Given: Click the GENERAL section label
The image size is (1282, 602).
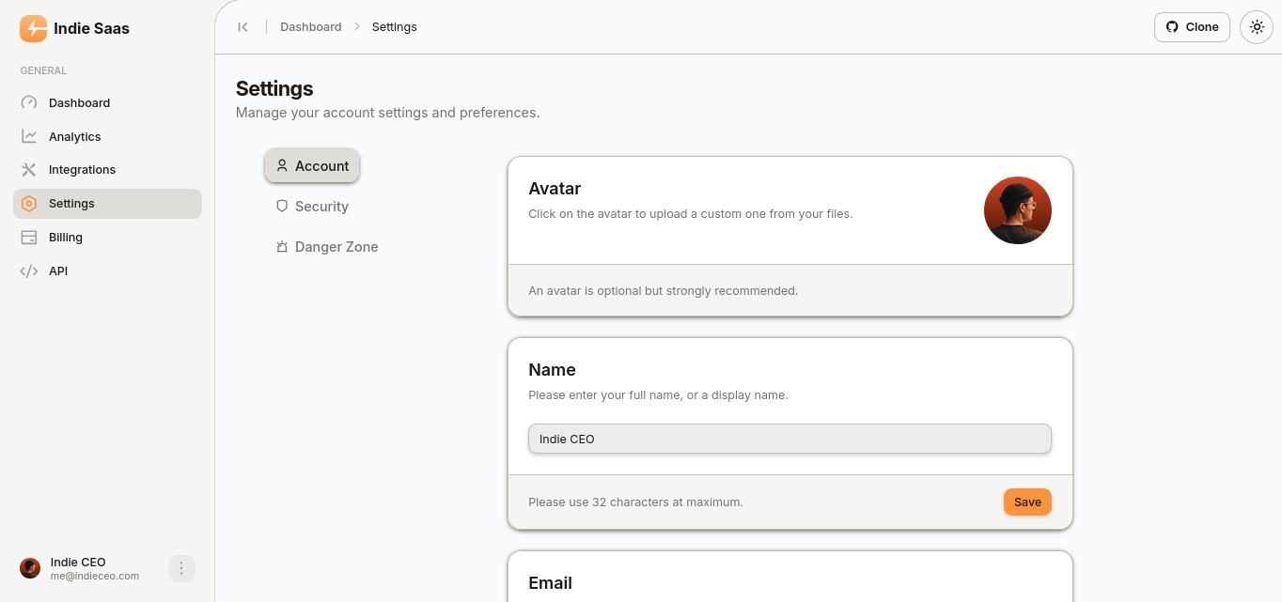Looking at the screenshot, I should click(x=43, y=70).
